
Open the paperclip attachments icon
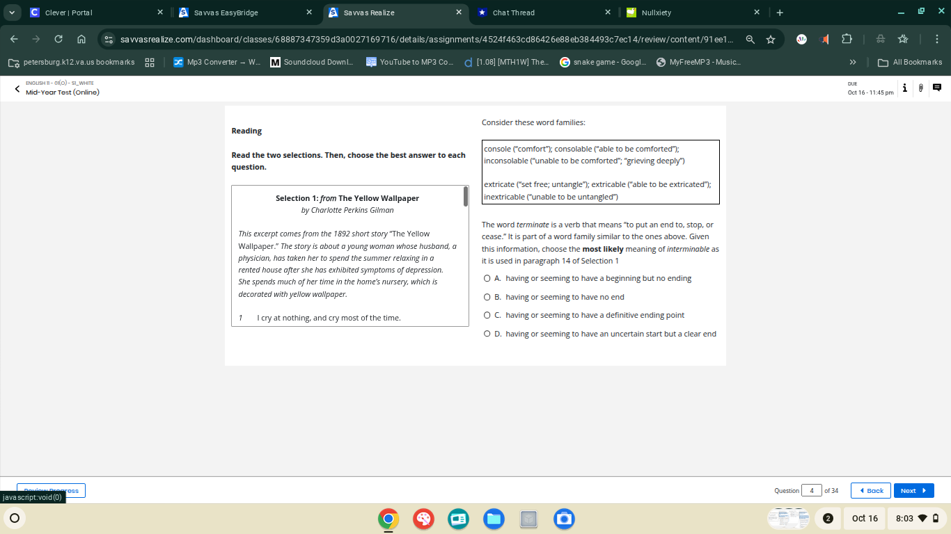click(x=920, y=88)
